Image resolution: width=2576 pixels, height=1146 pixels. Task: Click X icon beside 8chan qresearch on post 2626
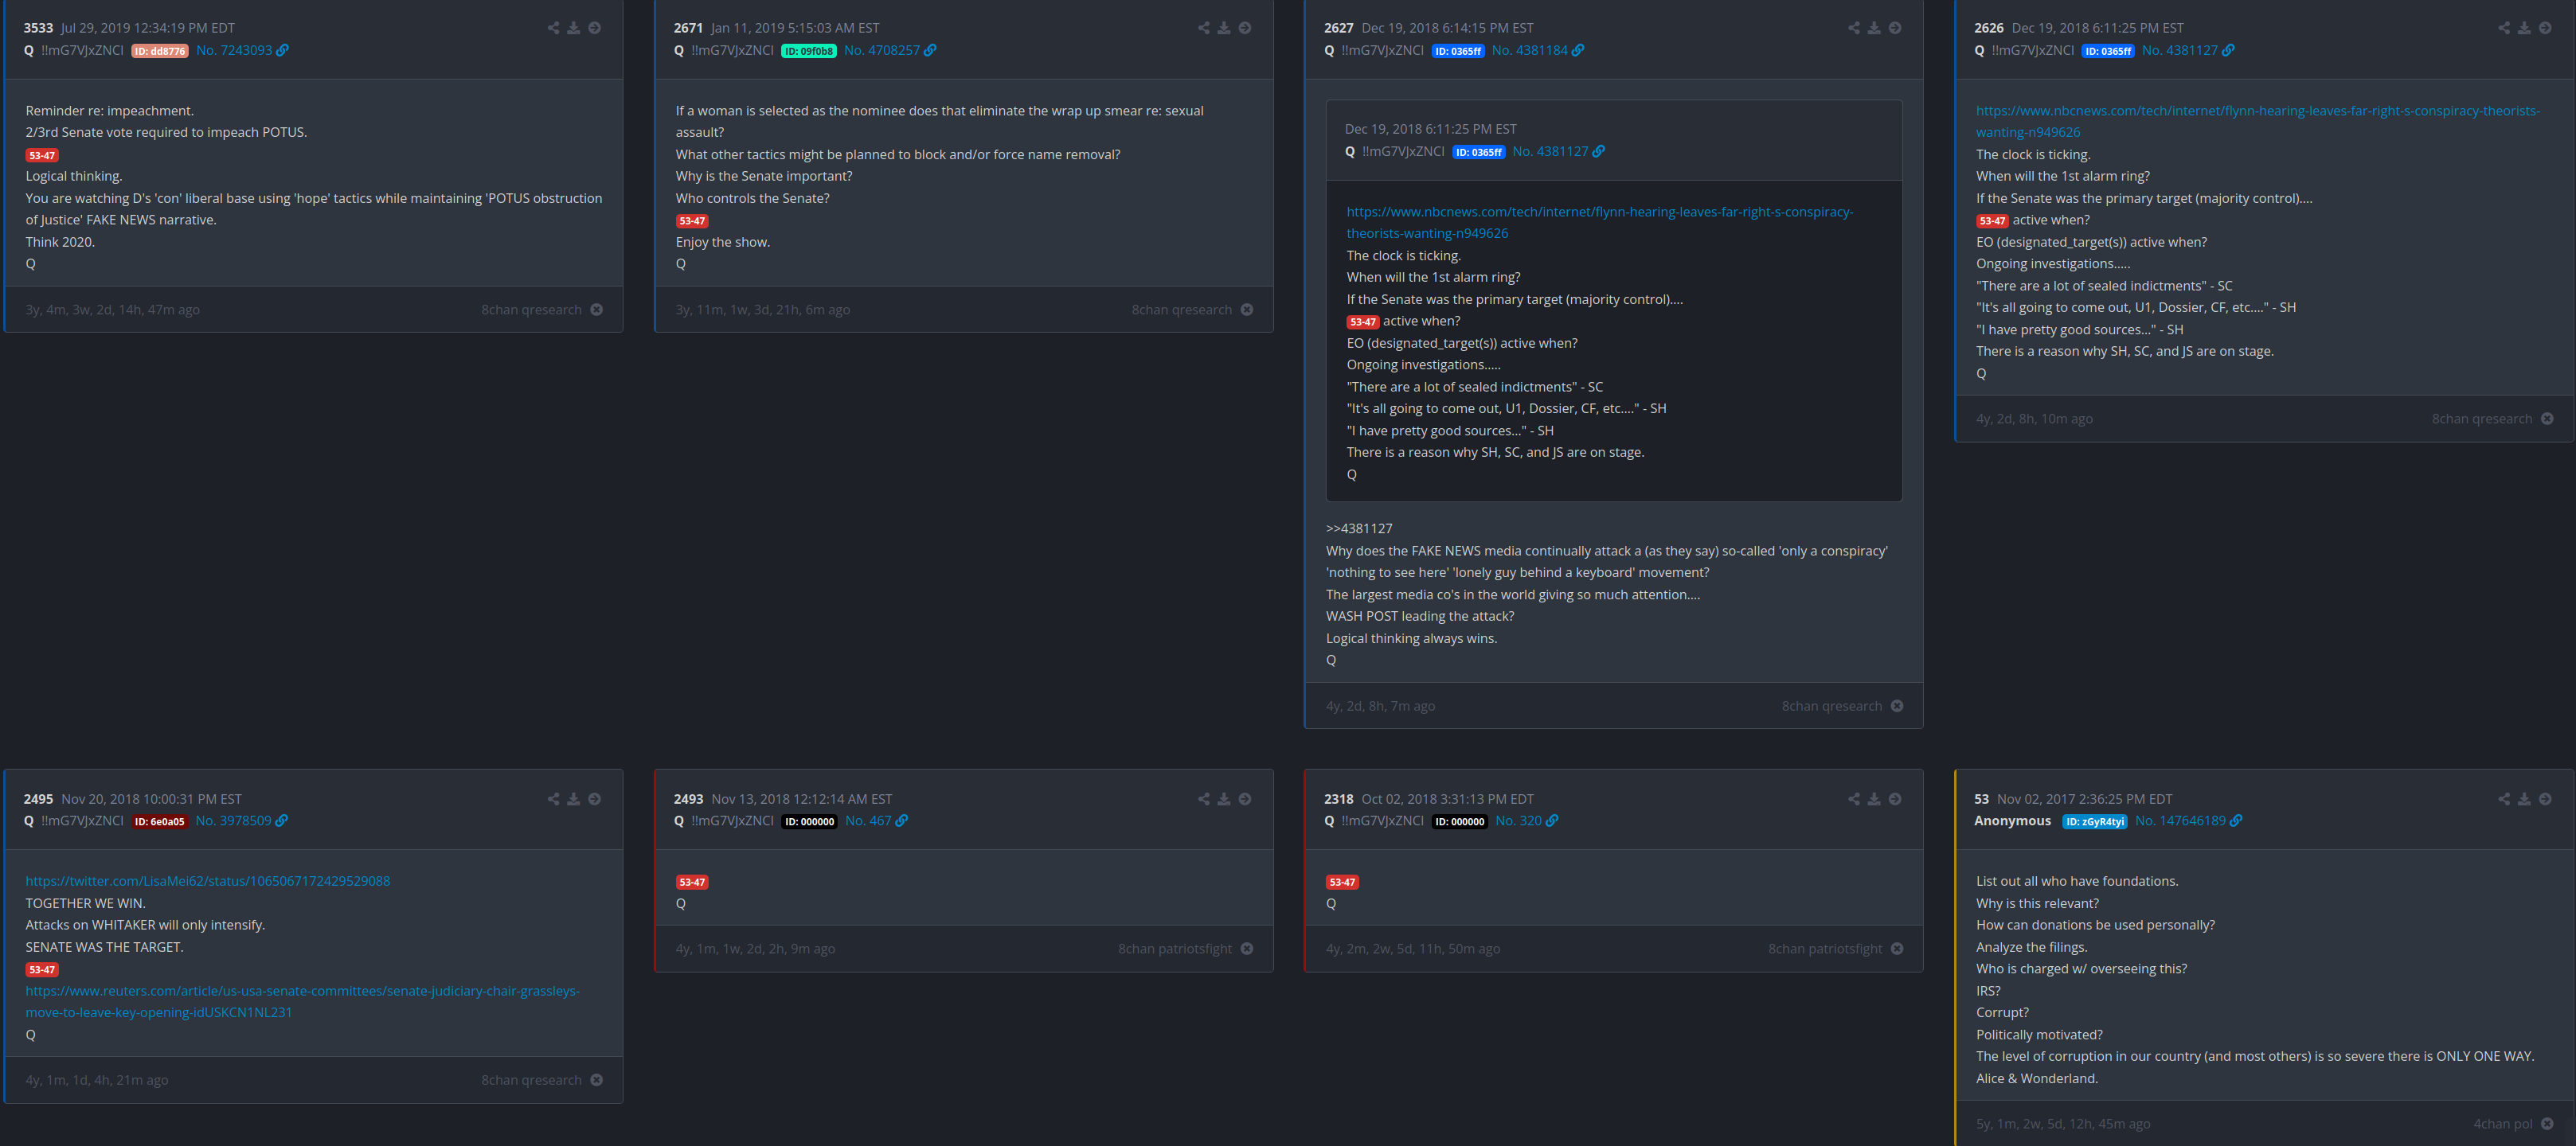(x=2547, y=419)
